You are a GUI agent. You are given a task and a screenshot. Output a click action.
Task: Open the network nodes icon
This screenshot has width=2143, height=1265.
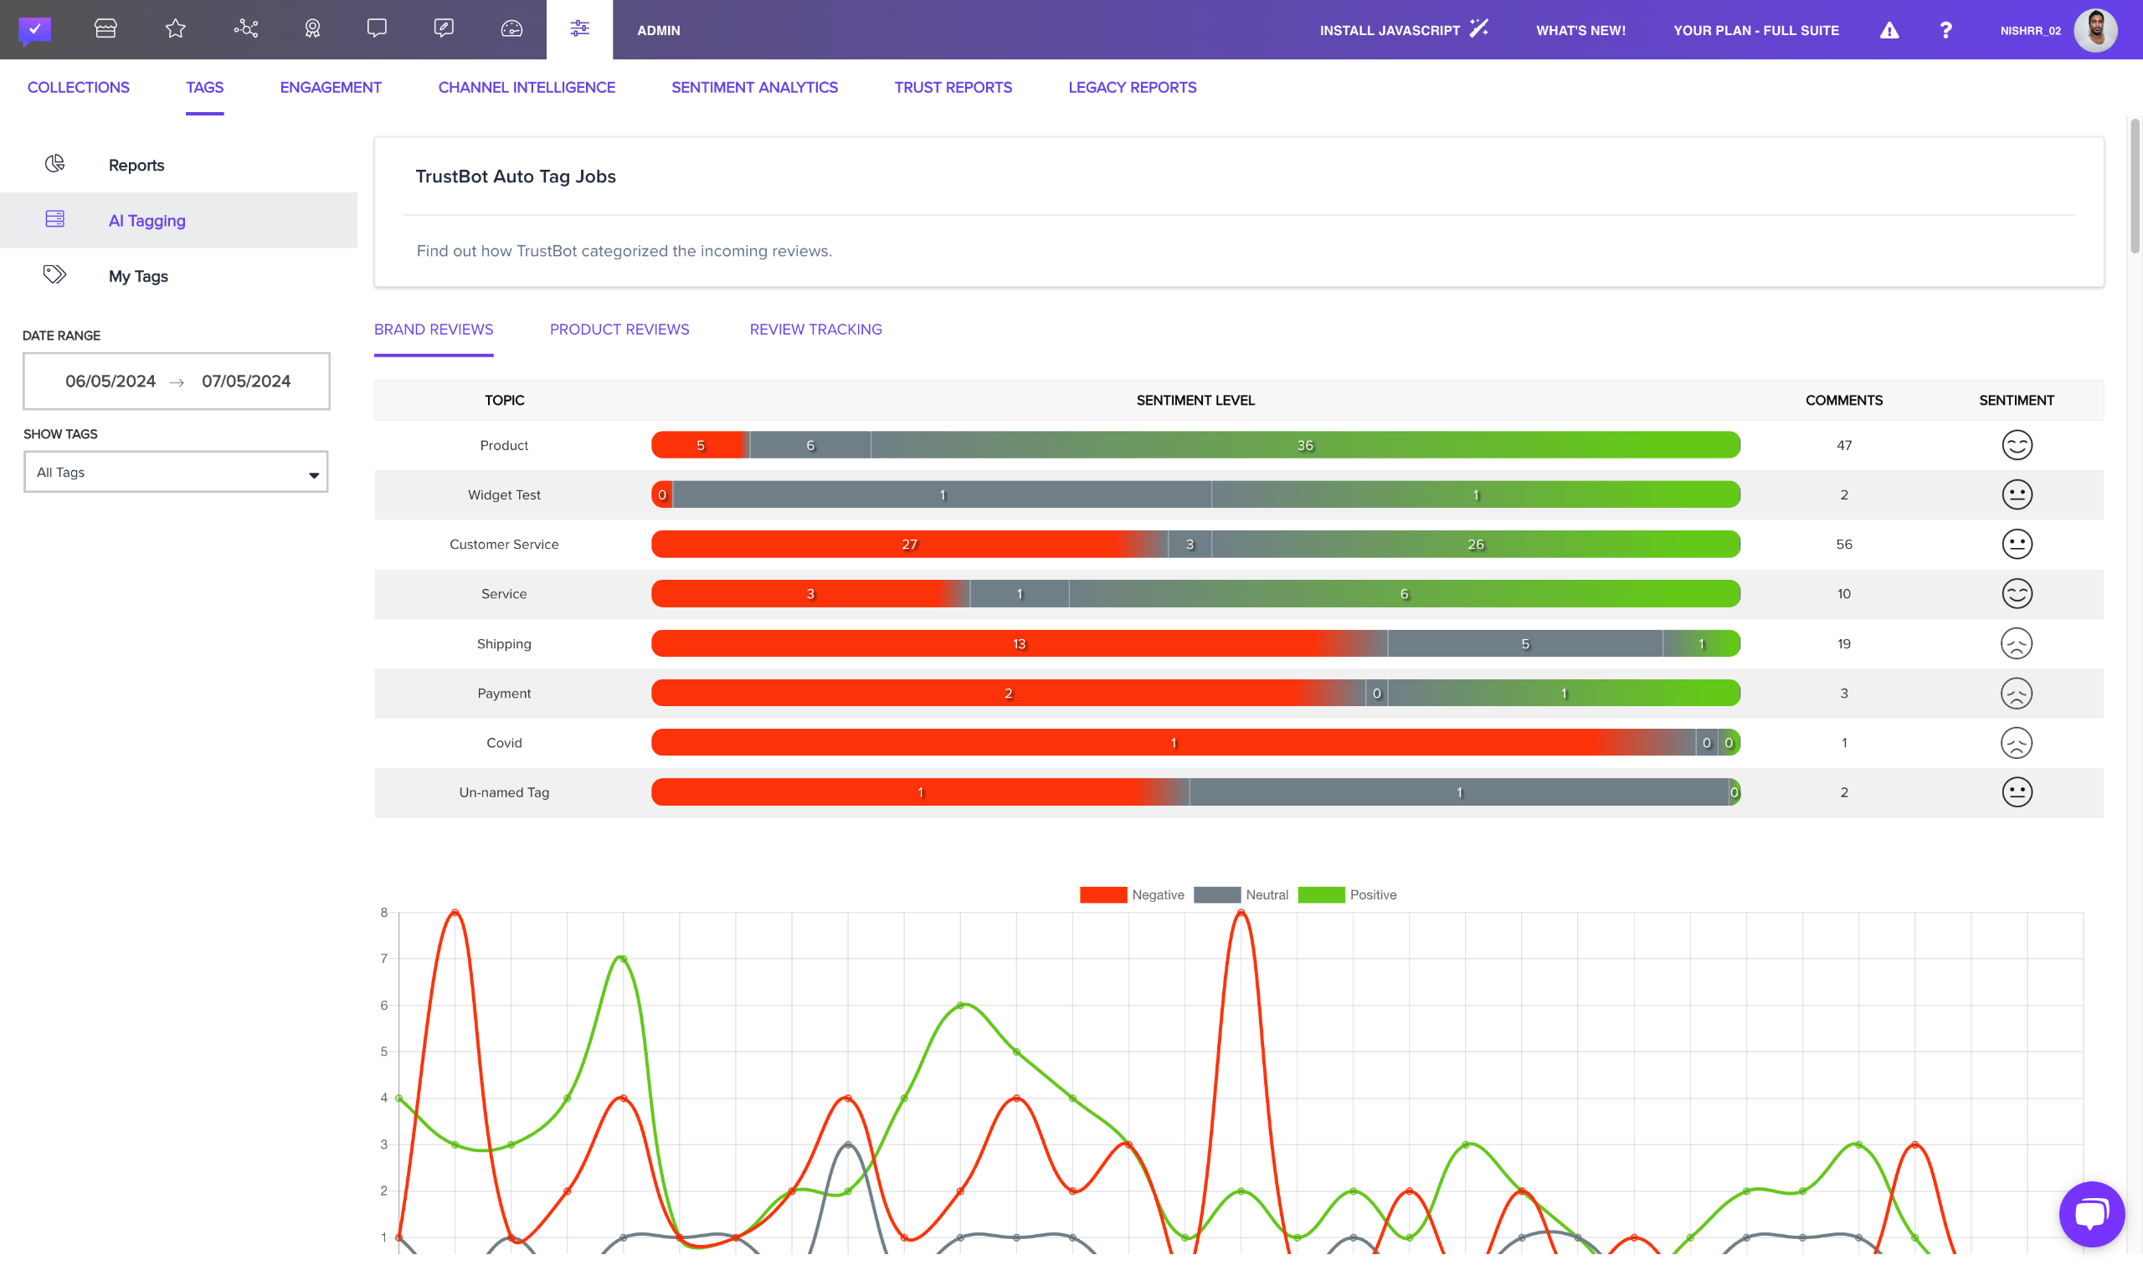[x=245, y=29]
